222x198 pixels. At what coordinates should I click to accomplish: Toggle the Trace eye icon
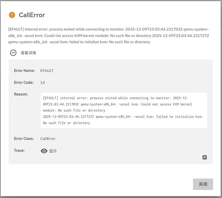[x=44, y=151]
